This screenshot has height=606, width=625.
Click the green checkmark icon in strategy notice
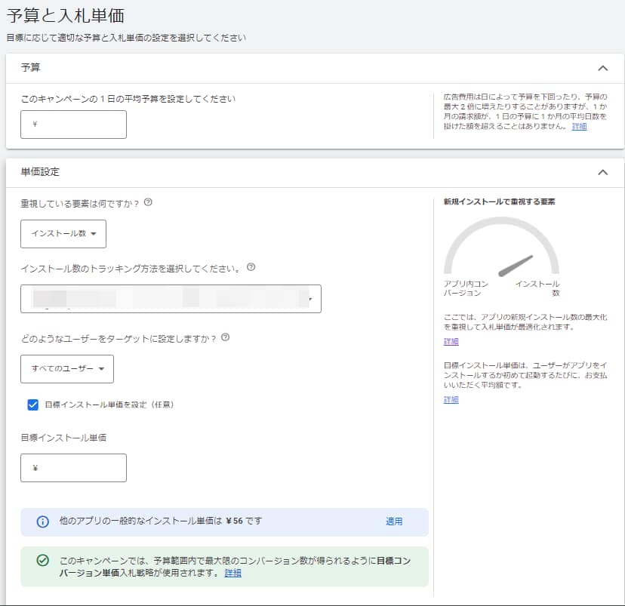click(x=43, y=560)
